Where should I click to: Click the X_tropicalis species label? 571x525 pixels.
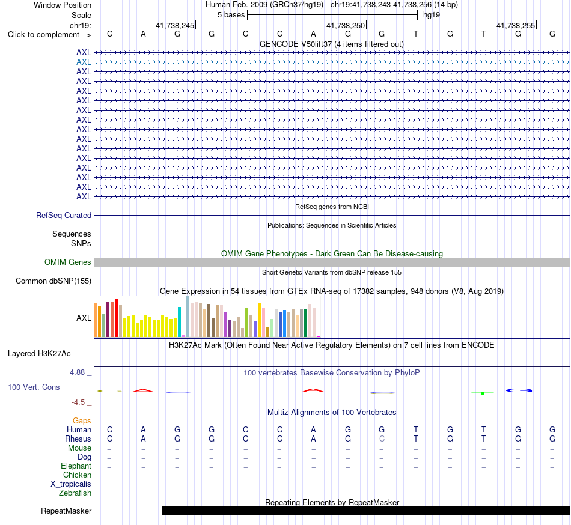[x=71, y=484]
